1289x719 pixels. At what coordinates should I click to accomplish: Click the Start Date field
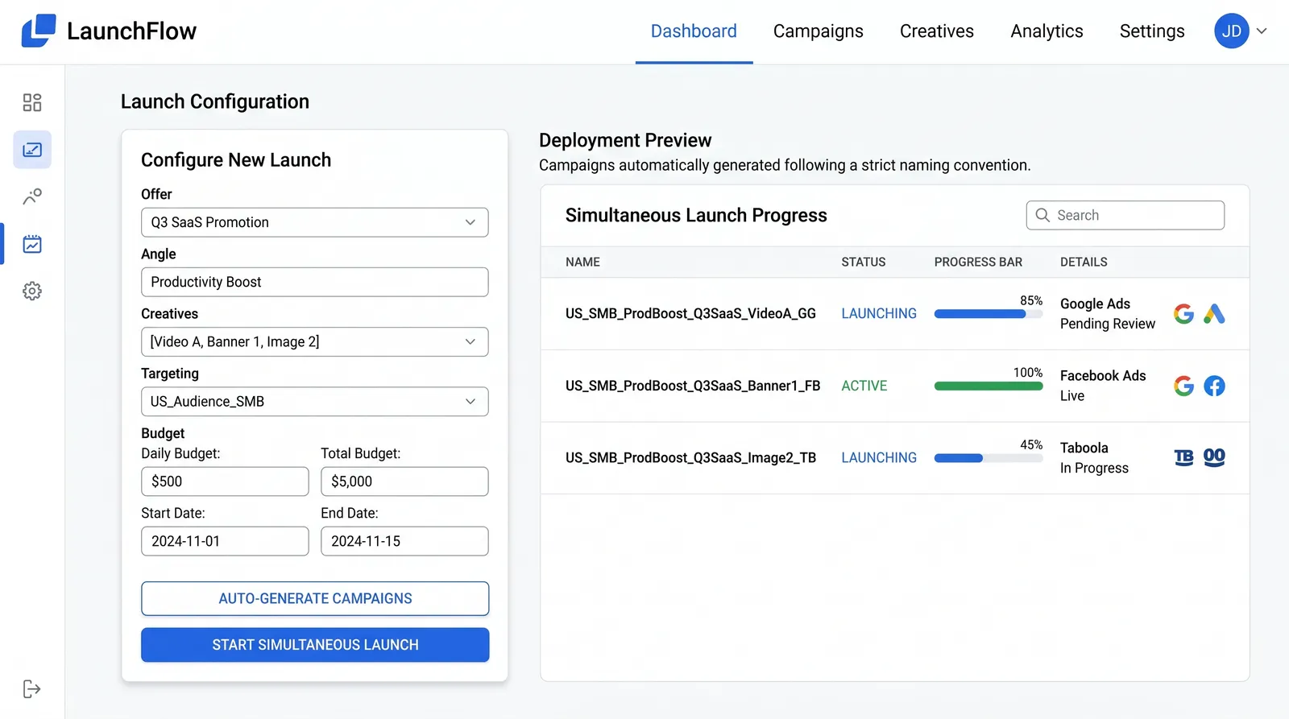[225, 541]
